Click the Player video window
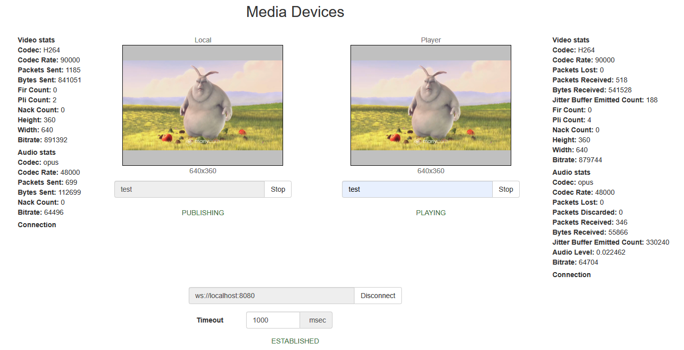Image resolution: width=684 pixels, height=350 pixels. coord(431,105)
